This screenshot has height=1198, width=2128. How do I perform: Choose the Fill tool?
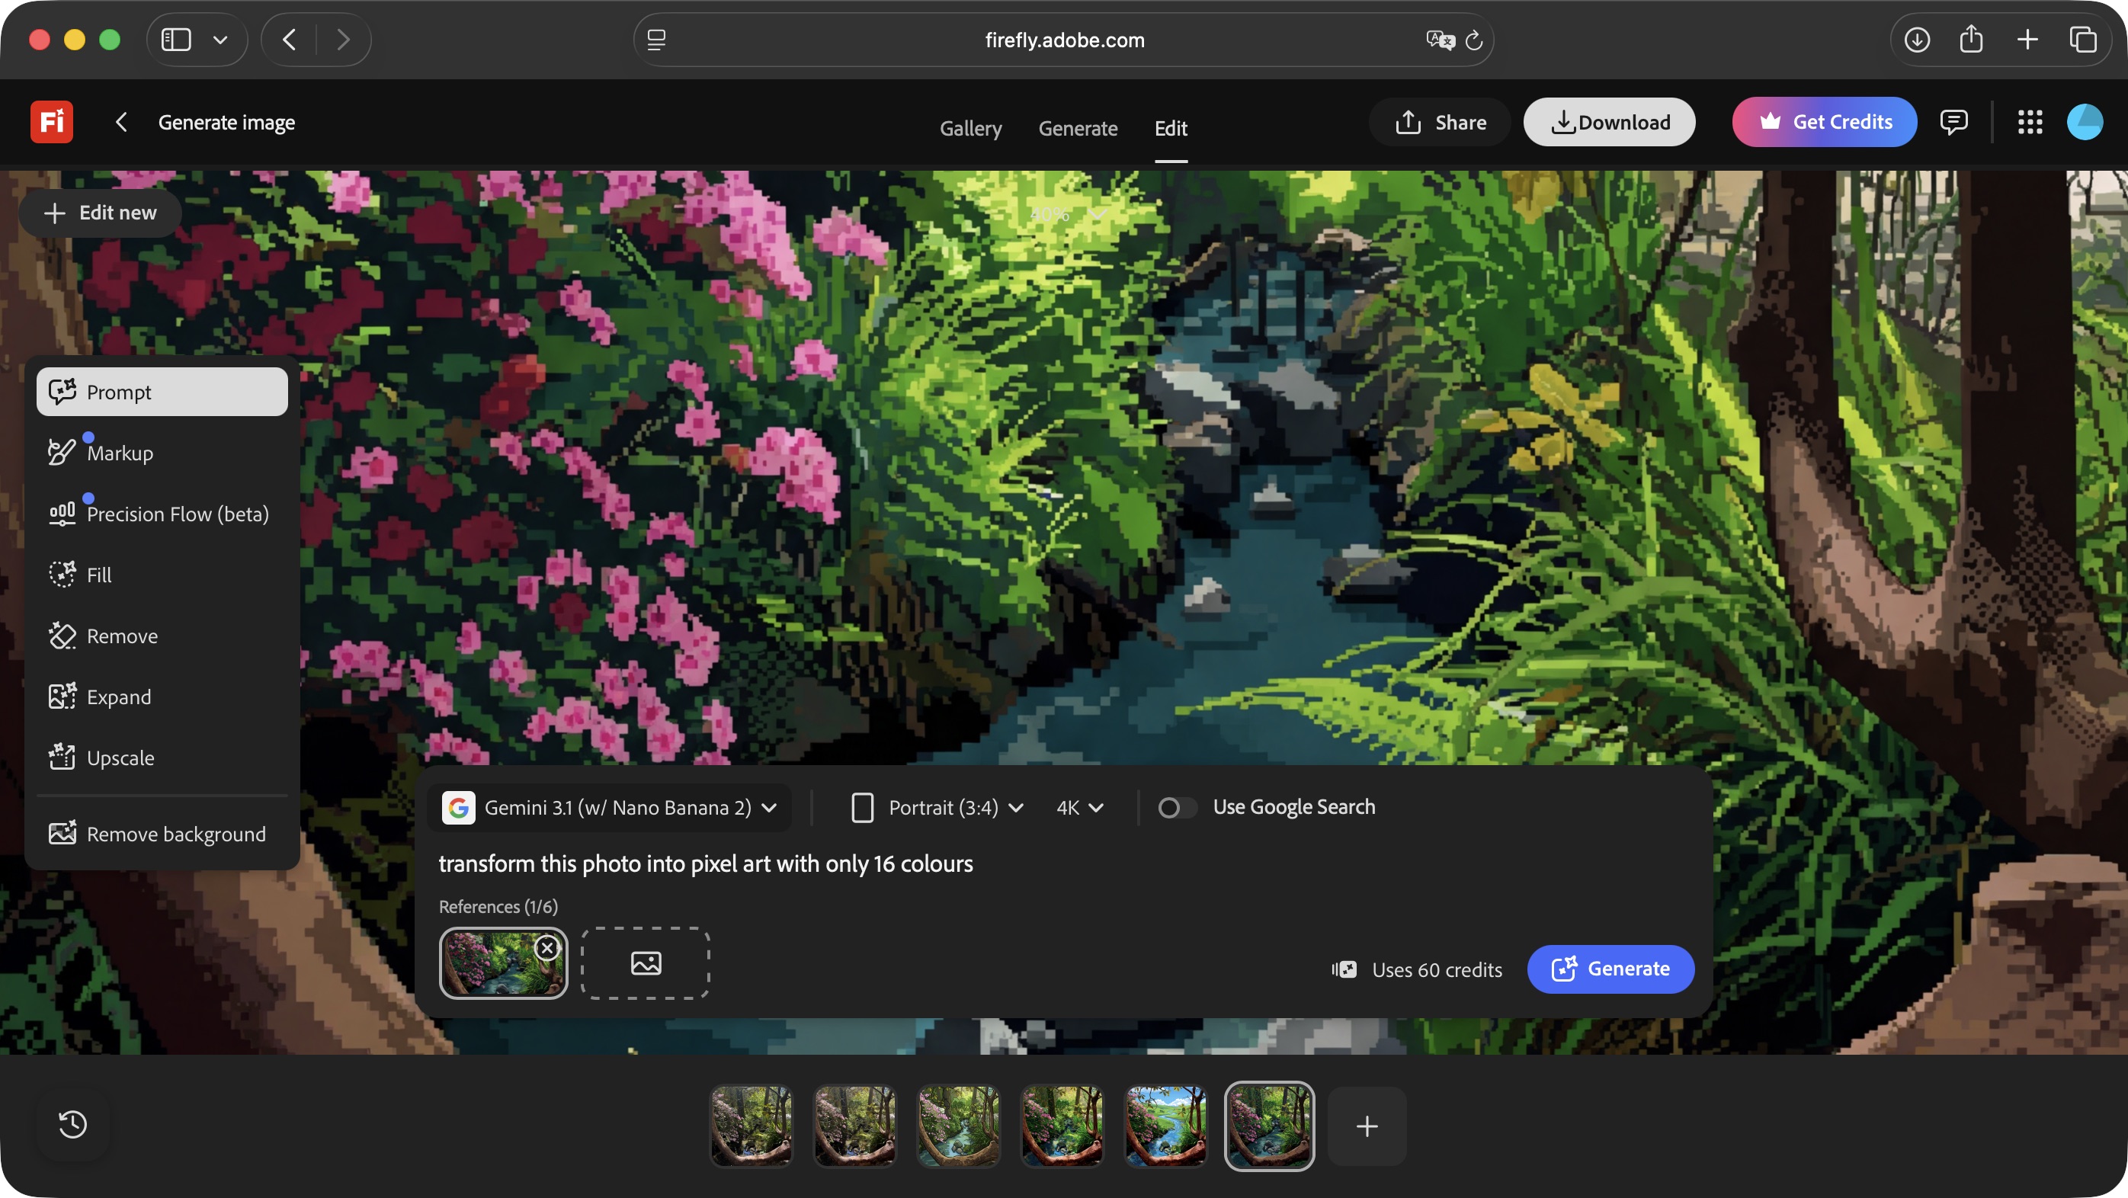click(162, 575)
